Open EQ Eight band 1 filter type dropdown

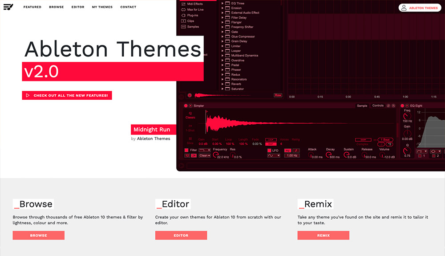click(x=422, y=151)
